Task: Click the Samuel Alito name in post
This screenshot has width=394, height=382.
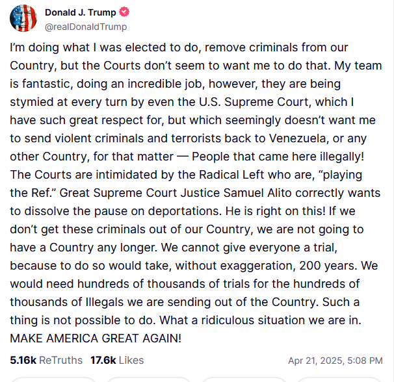Action: click(x=257, y=193)
